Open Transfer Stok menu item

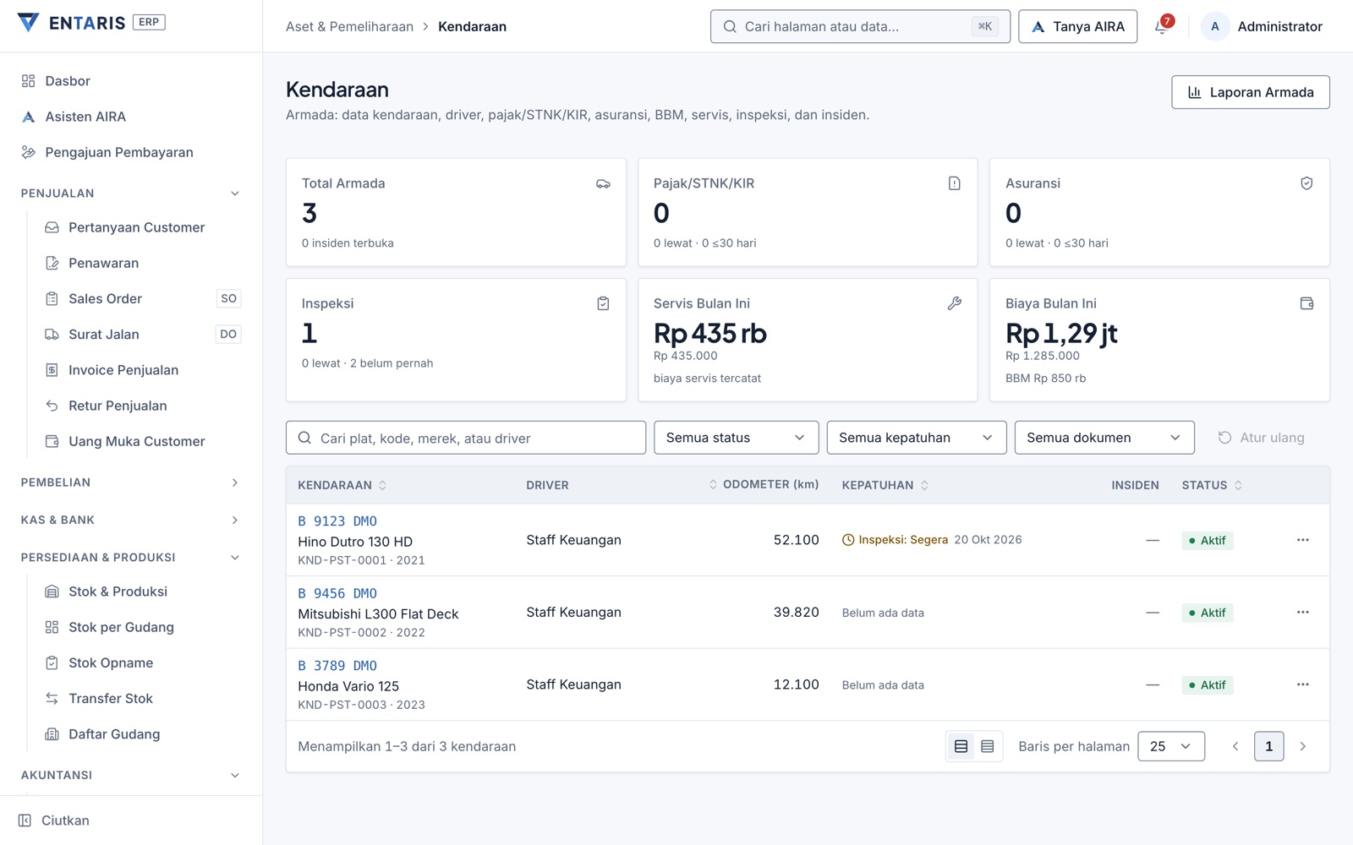click(x=142, y=698)
